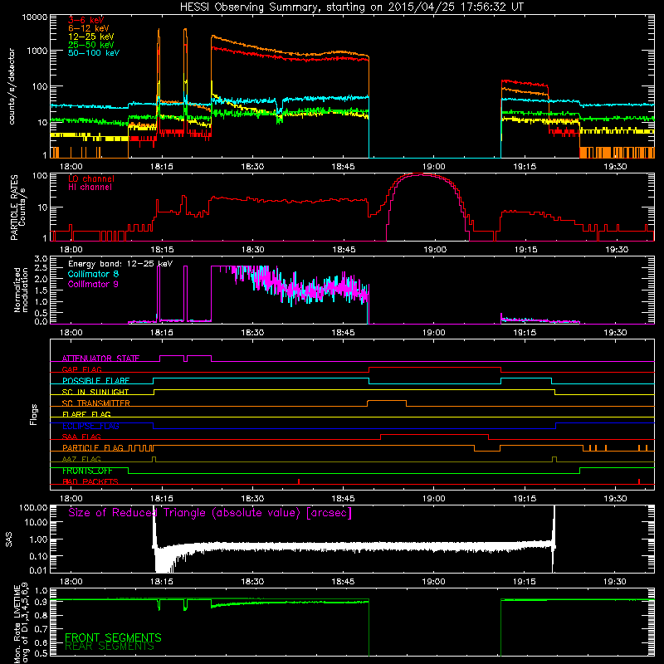The image size is (664, 664).
Task: Click the Energy band: 12-25 keV label
Action: coord(120,264)
